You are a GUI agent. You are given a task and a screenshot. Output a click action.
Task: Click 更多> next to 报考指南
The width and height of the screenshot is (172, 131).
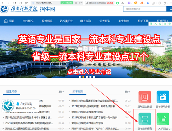click(x=128, y=92)
